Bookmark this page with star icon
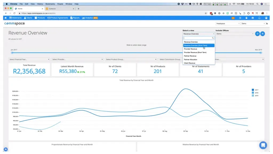Image resolution: width=273 pixels, height=154 pixels. click(206, 13)
